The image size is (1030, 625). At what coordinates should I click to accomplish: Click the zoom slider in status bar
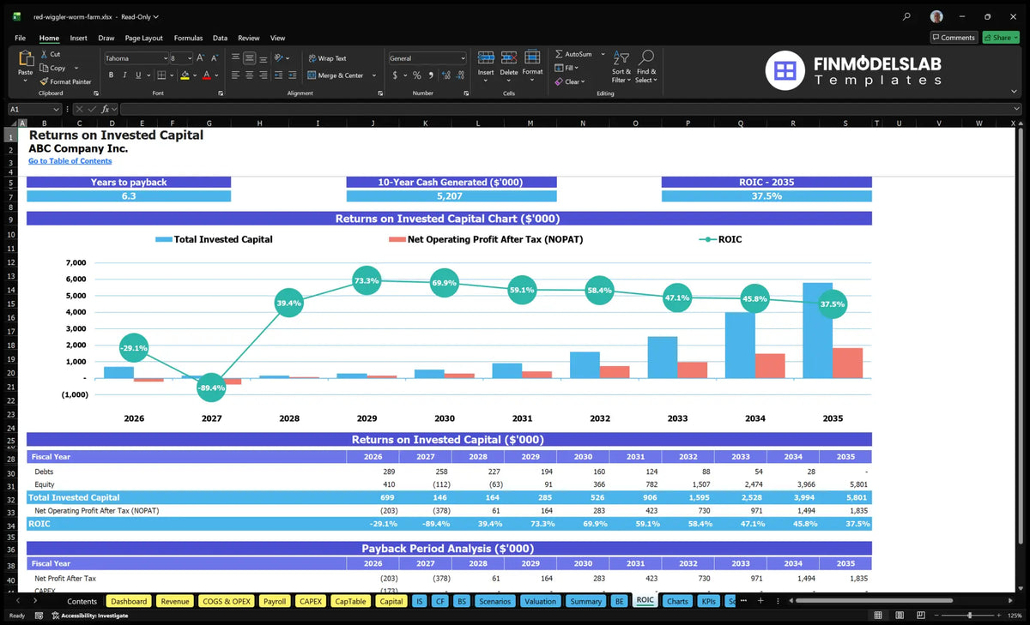pos(970,615)
